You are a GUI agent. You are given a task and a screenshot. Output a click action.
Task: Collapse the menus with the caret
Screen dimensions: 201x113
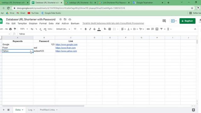[195, 29]
